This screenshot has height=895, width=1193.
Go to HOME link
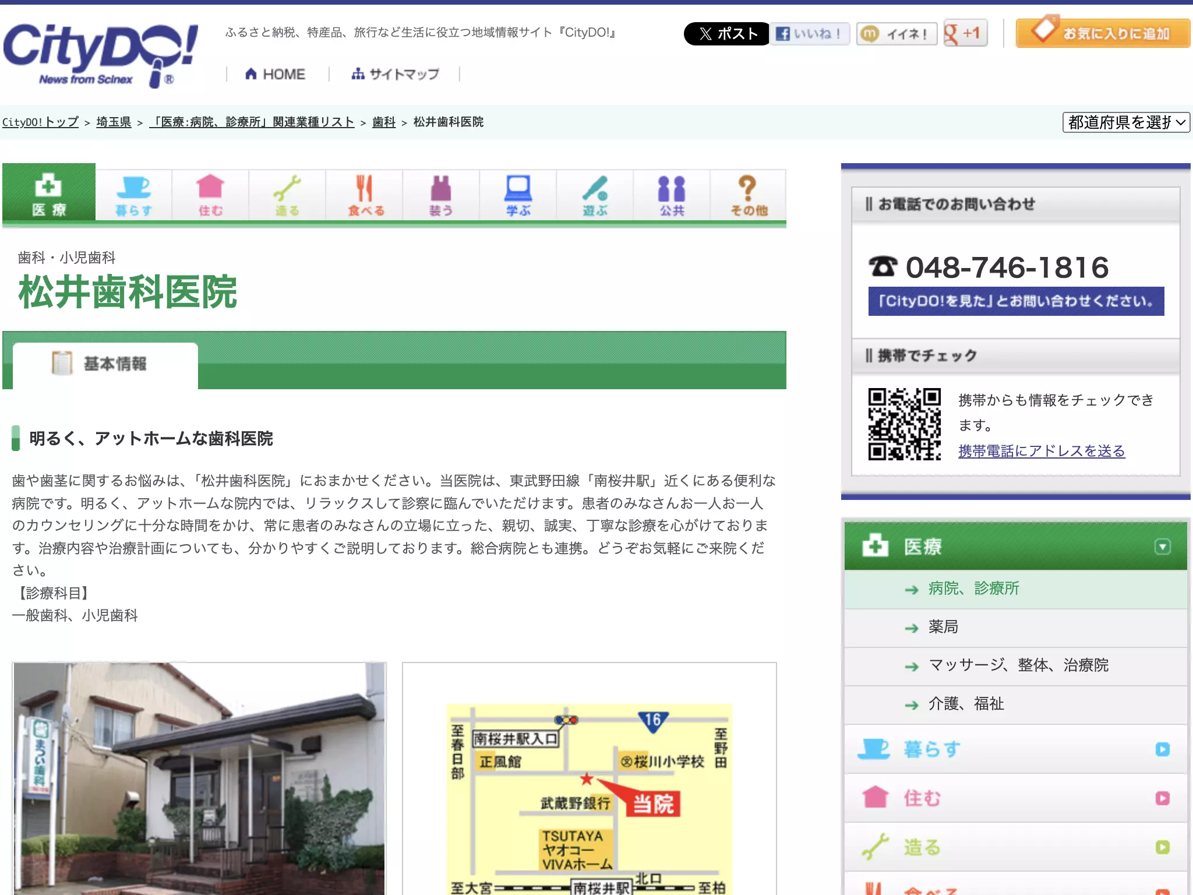275,74
